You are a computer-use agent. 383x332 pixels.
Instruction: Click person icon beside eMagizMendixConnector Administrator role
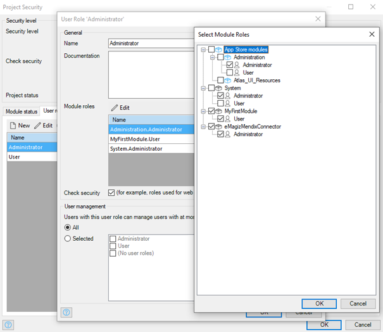click(228, 134)
